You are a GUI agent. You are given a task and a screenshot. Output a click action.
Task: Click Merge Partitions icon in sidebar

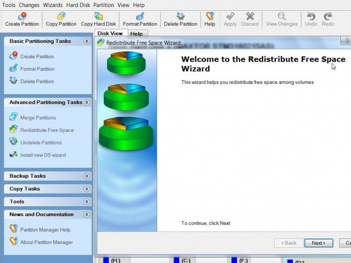click(x=14, y=117)
